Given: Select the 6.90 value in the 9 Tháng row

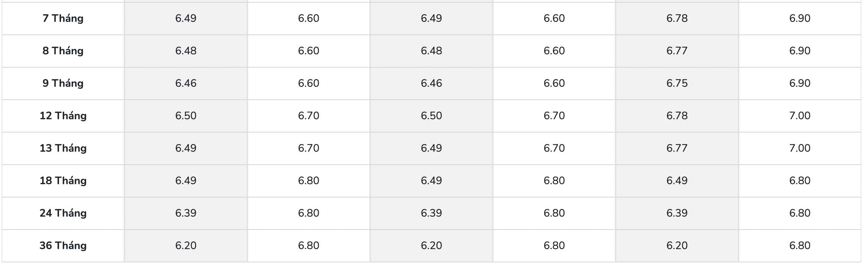Looking at the screenshot, I should (800, 83).
